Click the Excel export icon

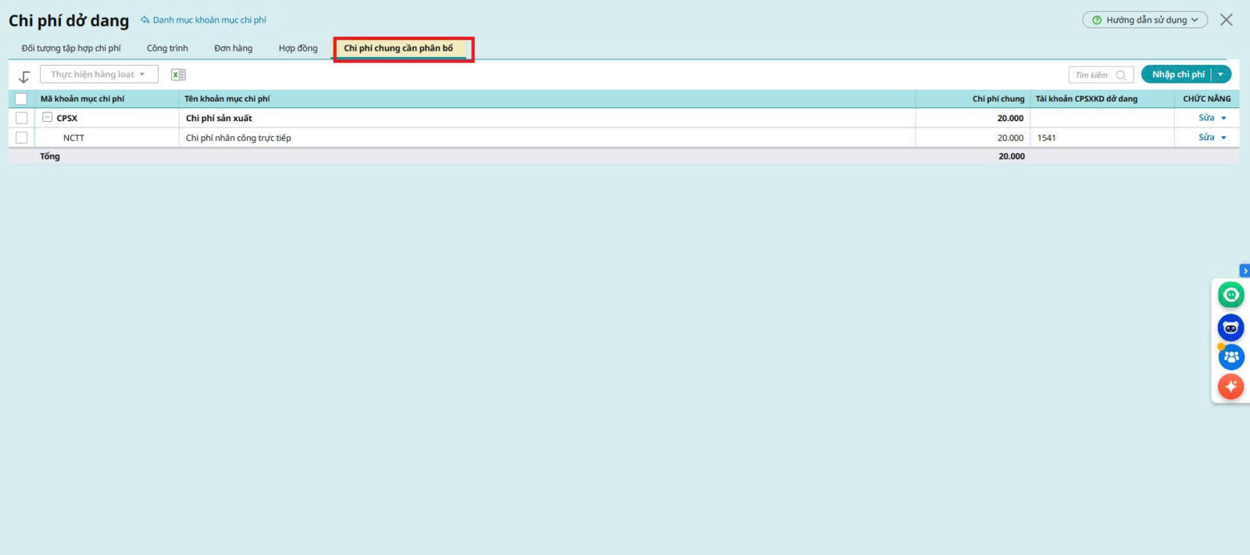click(x=178, y=75)
